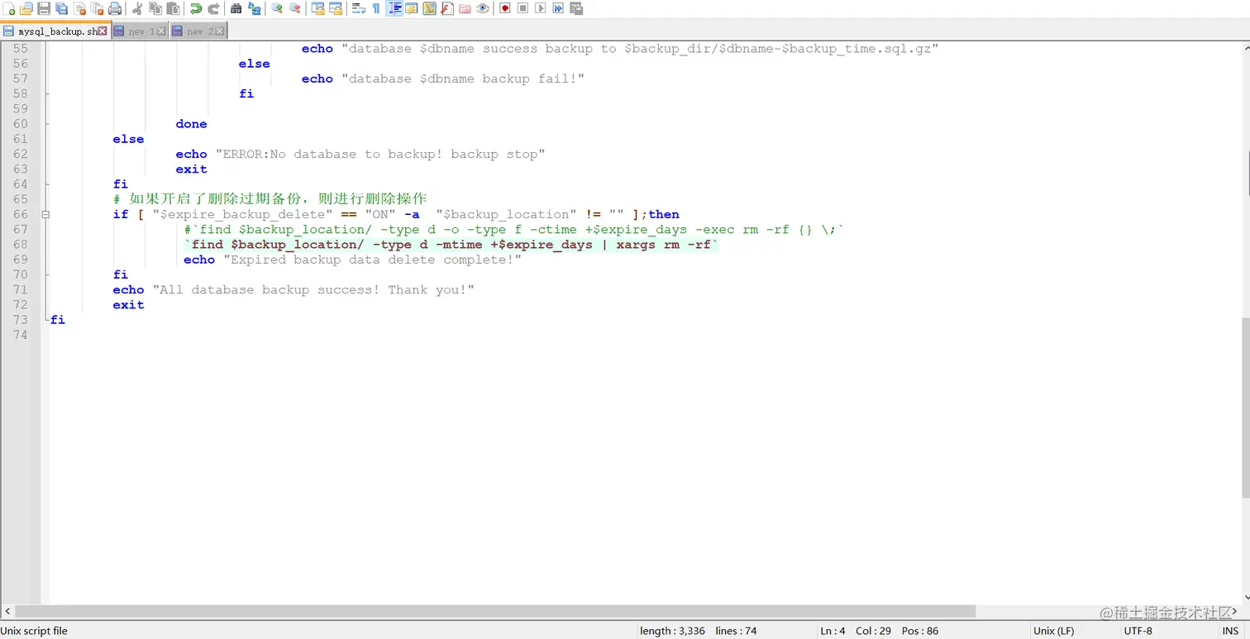The width and height of the screenshot is (1250, 639).
Task: Close the new 2 tab
Action: (x=220, y=31)
